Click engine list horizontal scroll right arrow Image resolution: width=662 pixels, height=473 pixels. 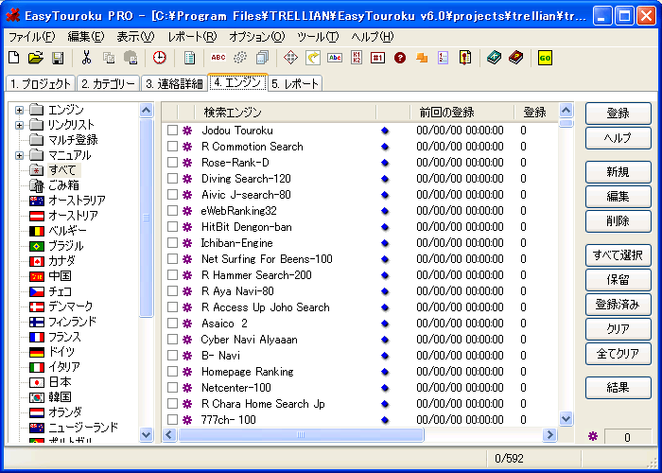click(549, 434)
